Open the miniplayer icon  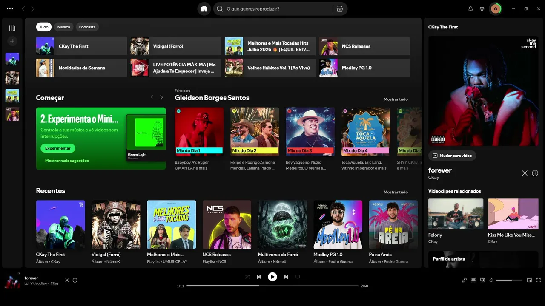[530, 280]
